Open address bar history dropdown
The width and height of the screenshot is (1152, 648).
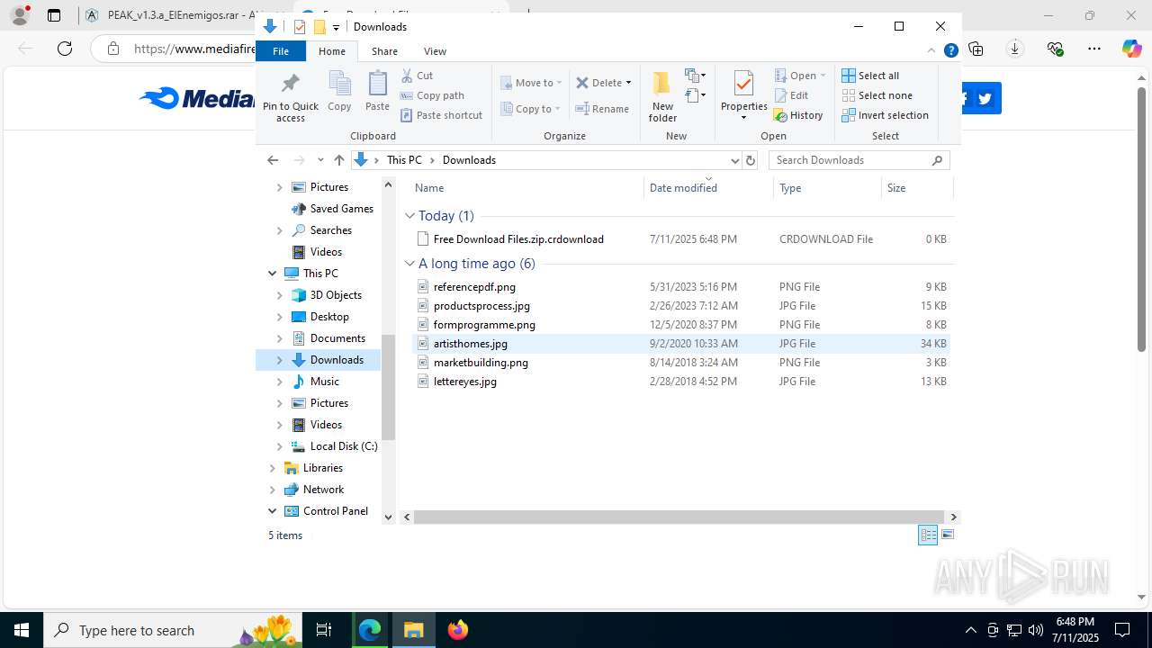click(x=734, y=160)
